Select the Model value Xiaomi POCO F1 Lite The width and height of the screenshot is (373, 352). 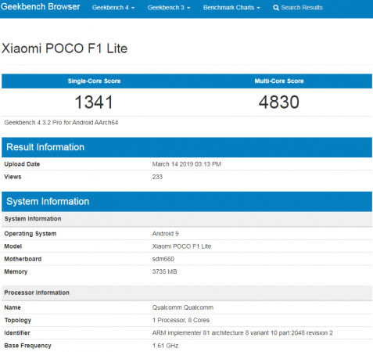coord(181,246)
